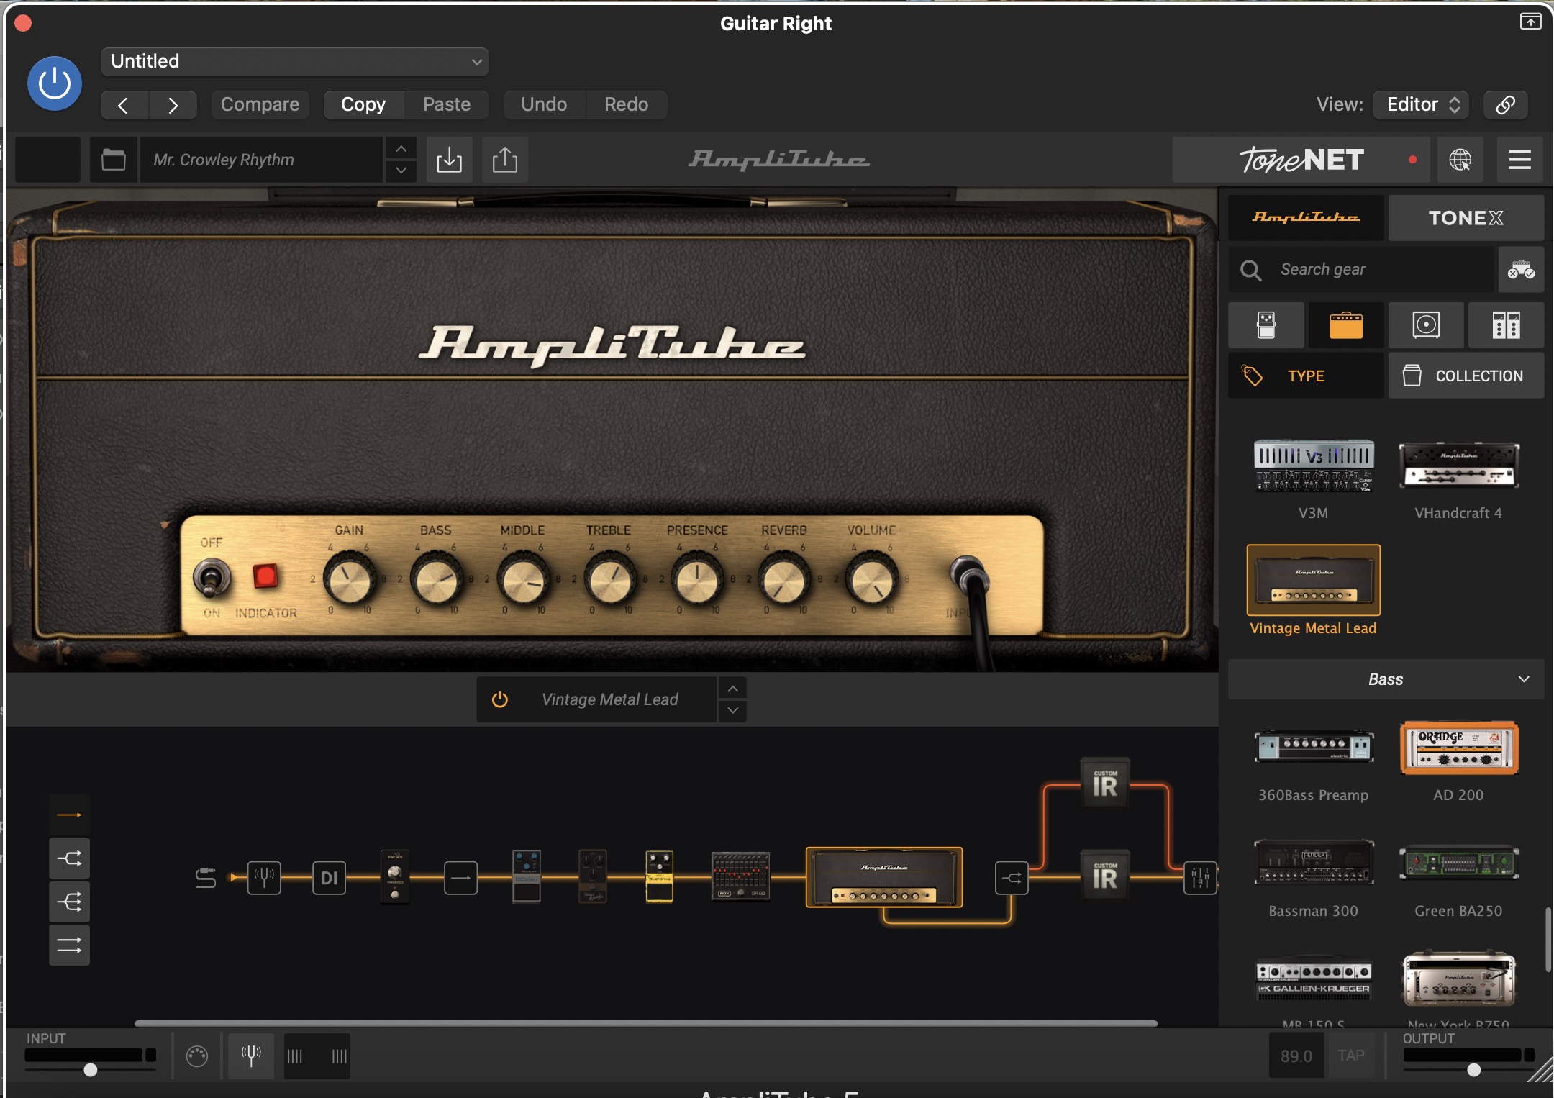Select the three-way split routing icon
Screen dimensions: 1554x1098
pyautogui.click(x=69, y=902)
